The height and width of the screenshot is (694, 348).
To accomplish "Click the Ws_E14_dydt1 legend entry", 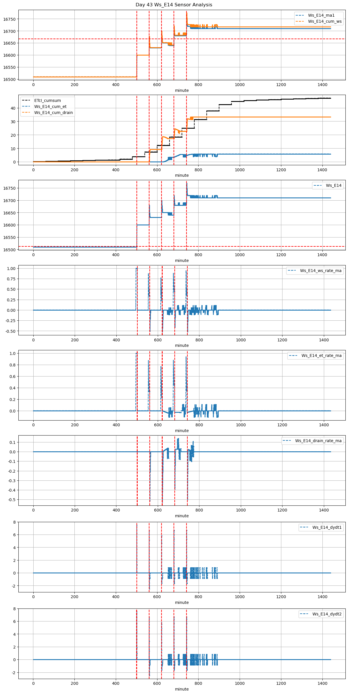I will pos(327,527).
